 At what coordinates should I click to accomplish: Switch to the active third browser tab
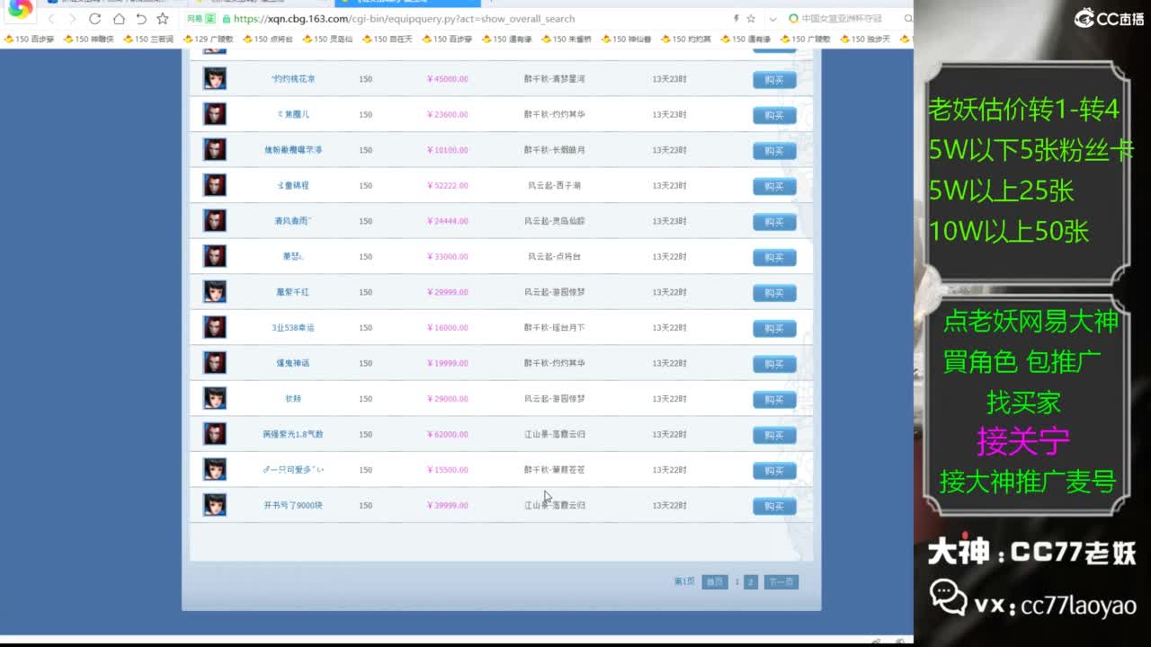[x=405, y=2]
